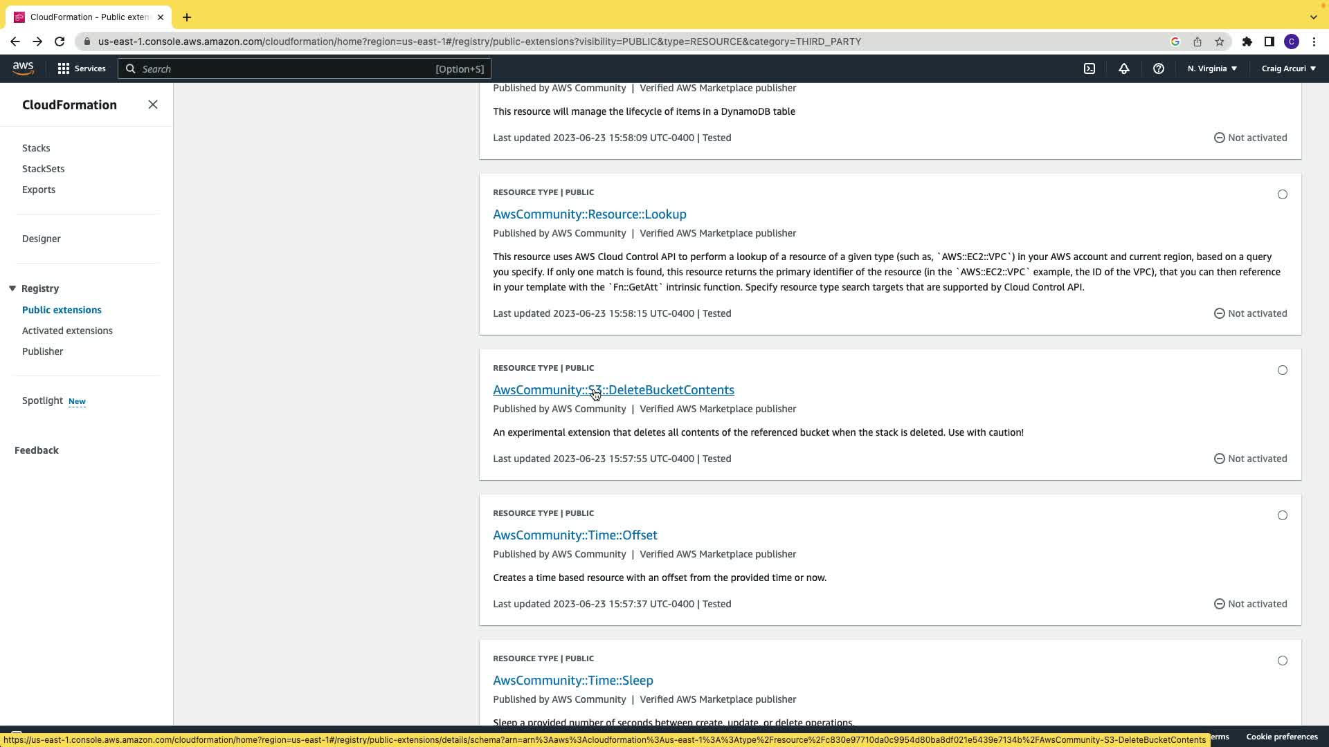The image size is (1329, 747).
Task: Open the AWS CloudShell terminal icon
Action: 1090,68
